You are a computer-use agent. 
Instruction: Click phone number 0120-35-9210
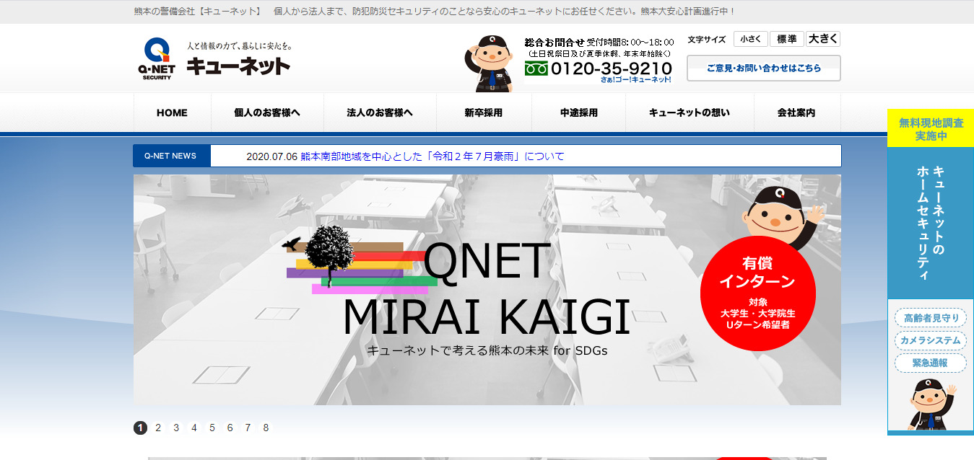[611, 68]
